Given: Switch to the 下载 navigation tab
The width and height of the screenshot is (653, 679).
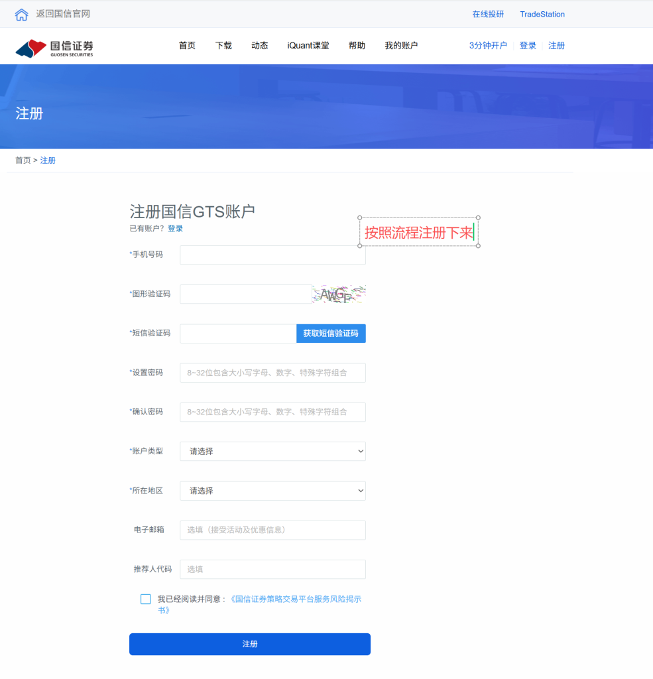Looking at the screenshot, I should pyautogui.click(x=223, y=46).
